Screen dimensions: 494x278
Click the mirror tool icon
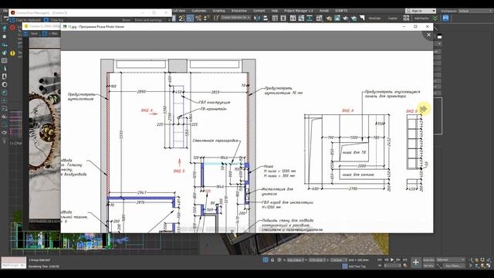point(257,19)
